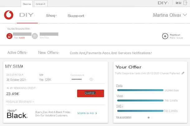190x126 pixels.
Task: Click the Voice usage progress bar
Action: 140,101
